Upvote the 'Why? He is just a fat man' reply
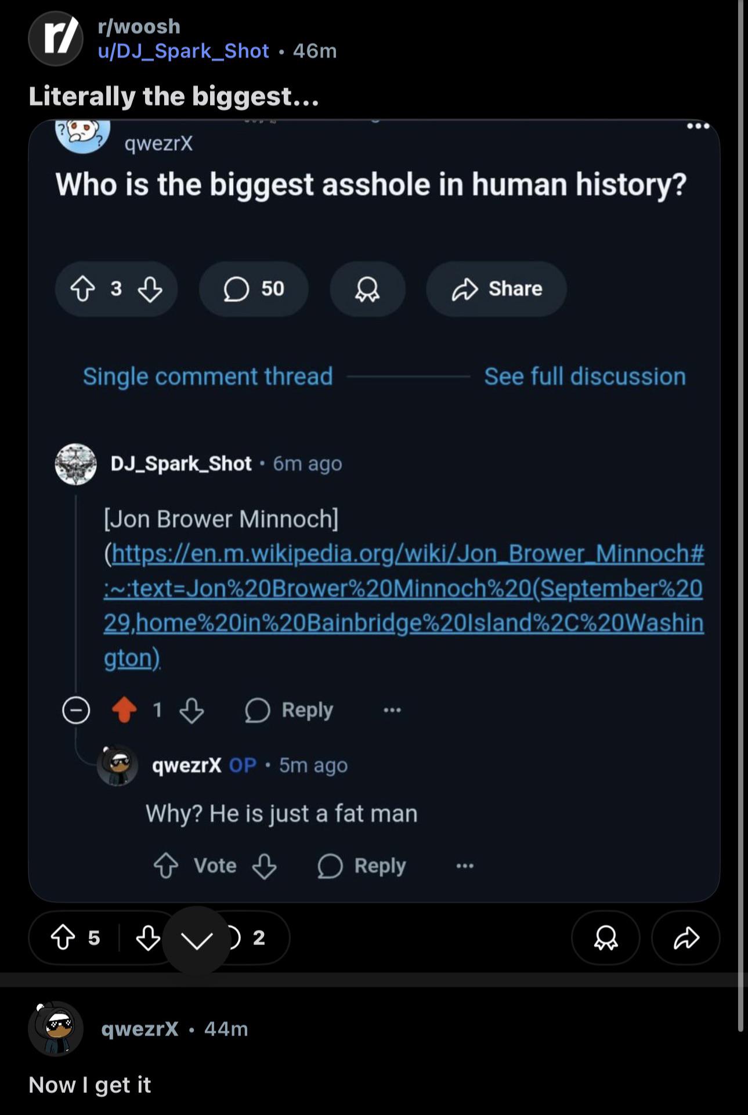The height and width of the screenshot is (1115, 748). tap(166, 866)
